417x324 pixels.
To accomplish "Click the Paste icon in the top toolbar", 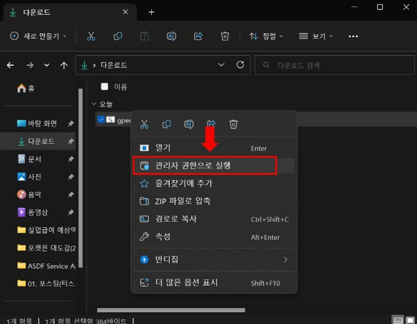I will (144, 36).
